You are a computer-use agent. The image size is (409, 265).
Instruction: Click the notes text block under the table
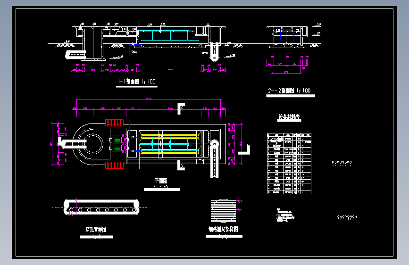[285, 215]
